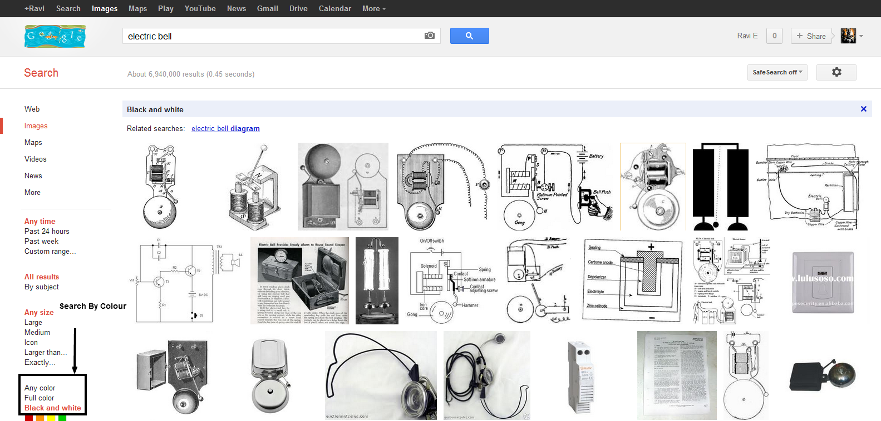Filter images by Large size
Image resolution: width=881 pixels, height=421 pixels.
click(33, 322)
